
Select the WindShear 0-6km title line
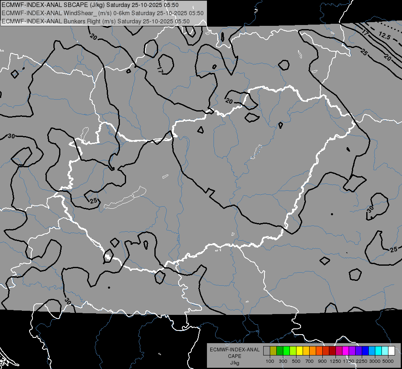pos(103,13)
